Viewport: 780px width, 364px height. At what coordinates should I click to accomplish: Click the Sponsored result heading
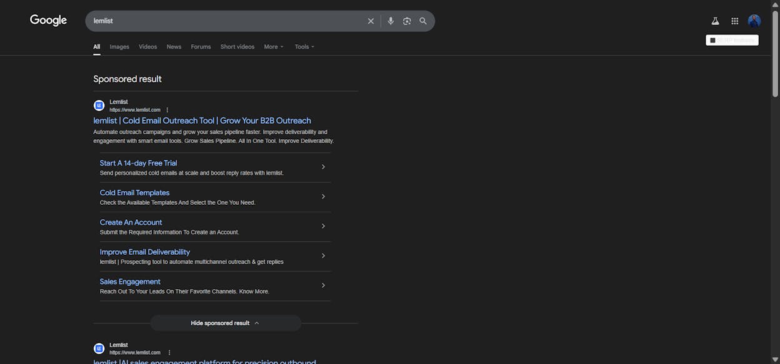pyautogui.click(x=127, y=79)
